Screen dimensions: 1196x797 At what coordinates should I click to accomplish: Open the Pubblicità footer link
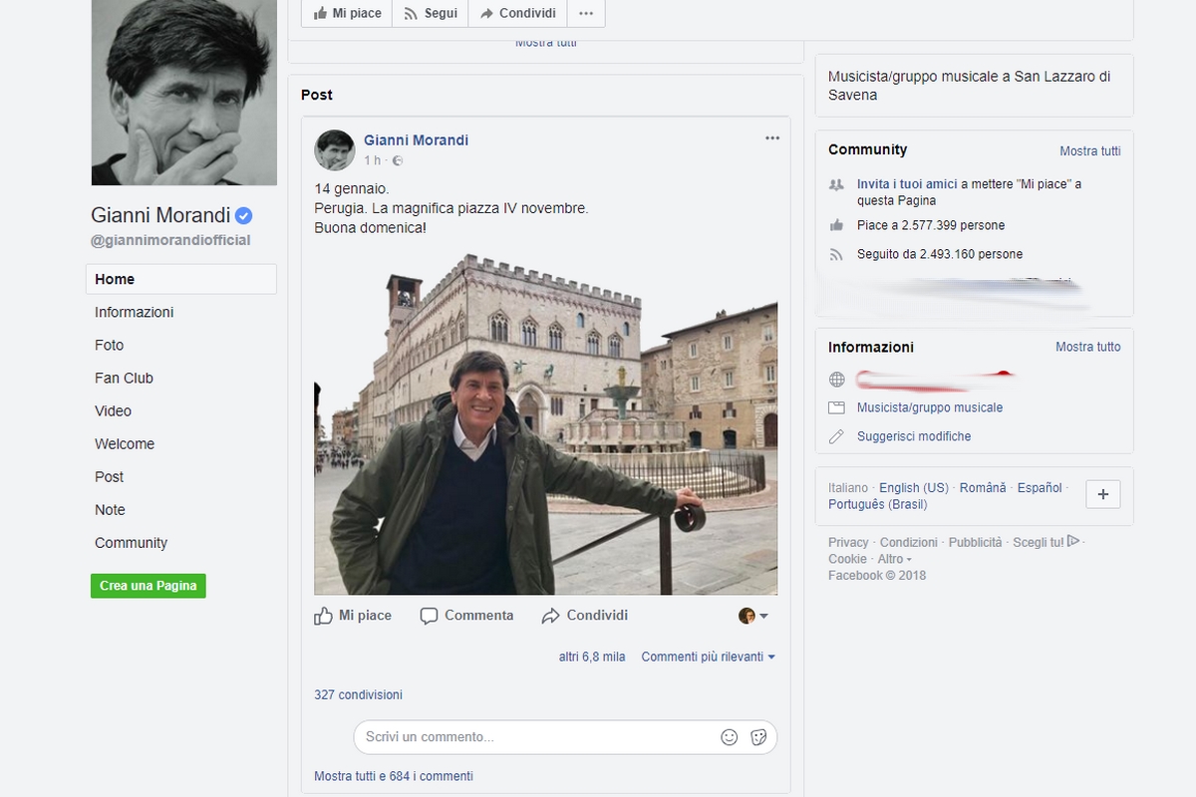pyautogui.click(x=976, y=542)
